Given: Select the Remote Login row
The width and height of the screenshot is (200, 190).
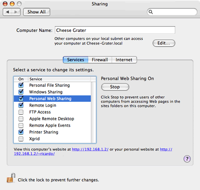Looking at the screenshot, I should (52, 105).
